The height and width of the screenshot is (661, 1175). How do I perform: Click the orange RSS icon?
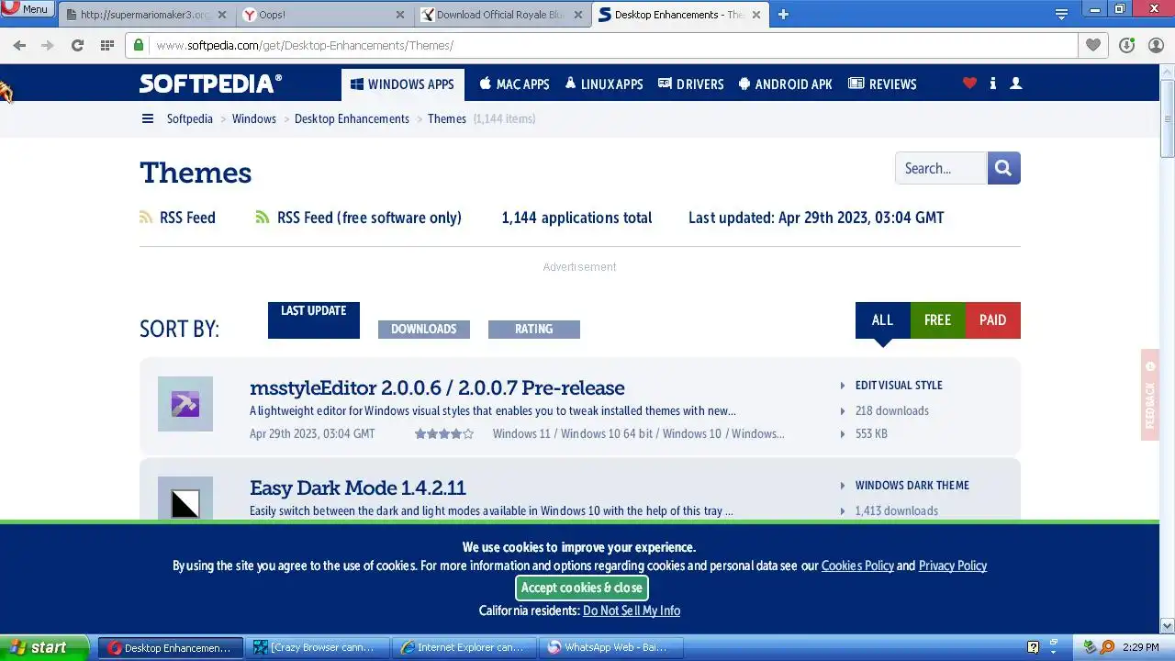(146, 218)
